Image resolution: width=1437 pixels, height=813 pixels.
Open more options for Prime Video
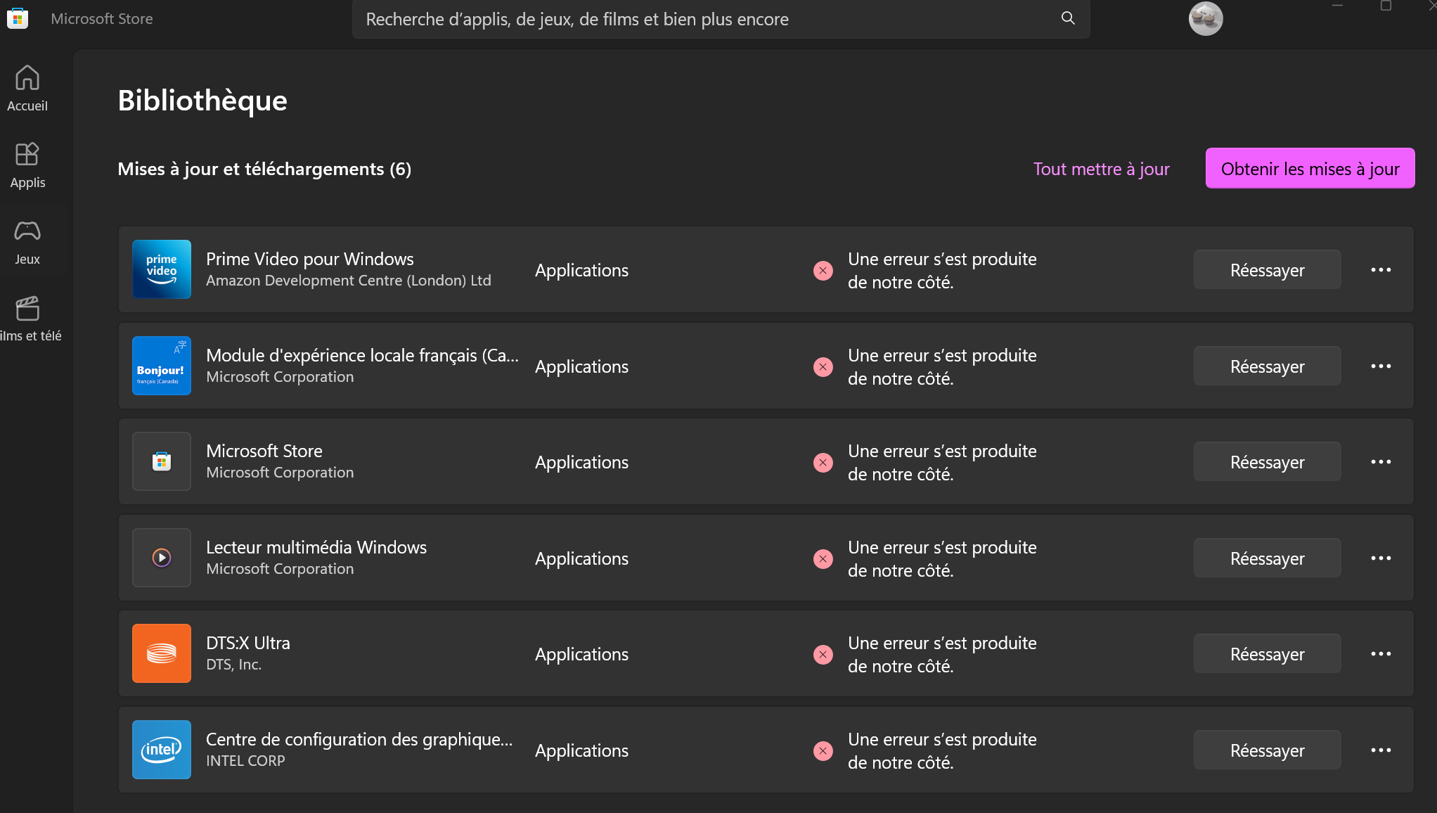[1381, 270]
